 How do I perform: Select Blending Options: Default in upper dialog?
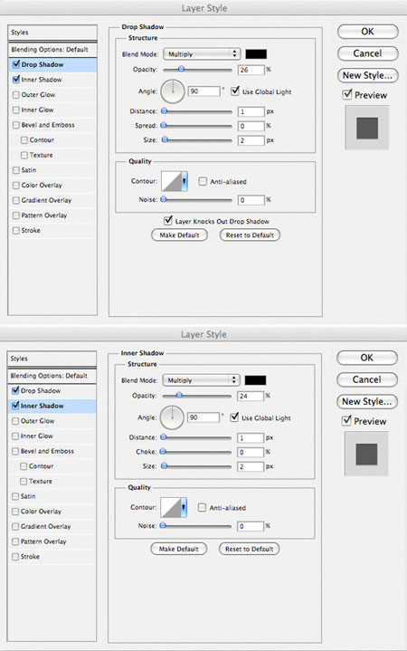(x=52, y=50)
